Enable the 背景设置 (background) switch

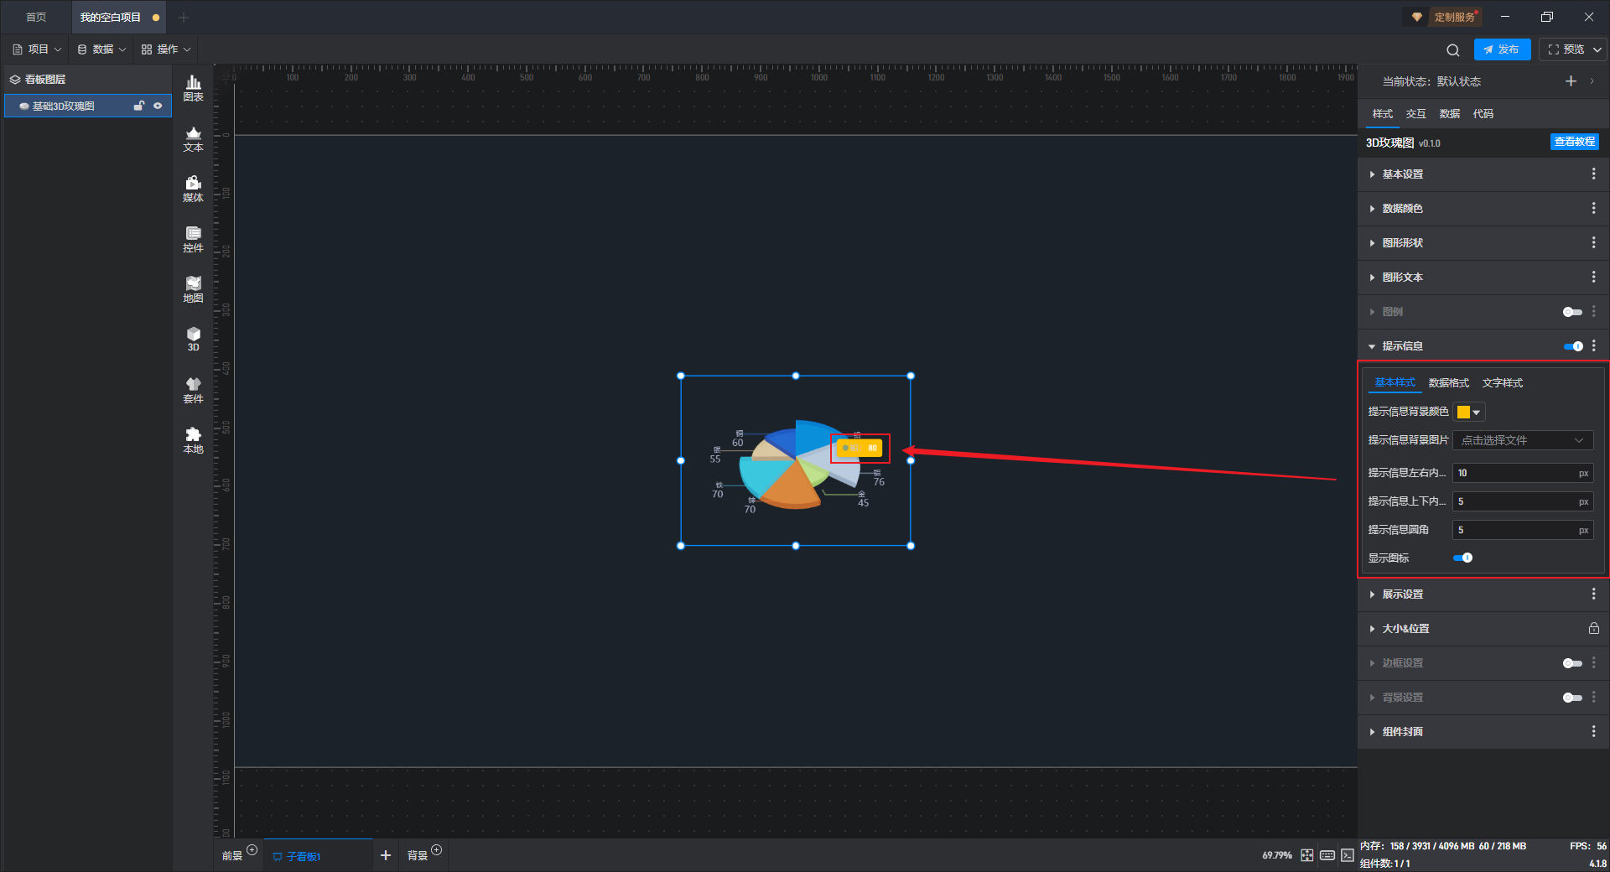click(1572, 698)
